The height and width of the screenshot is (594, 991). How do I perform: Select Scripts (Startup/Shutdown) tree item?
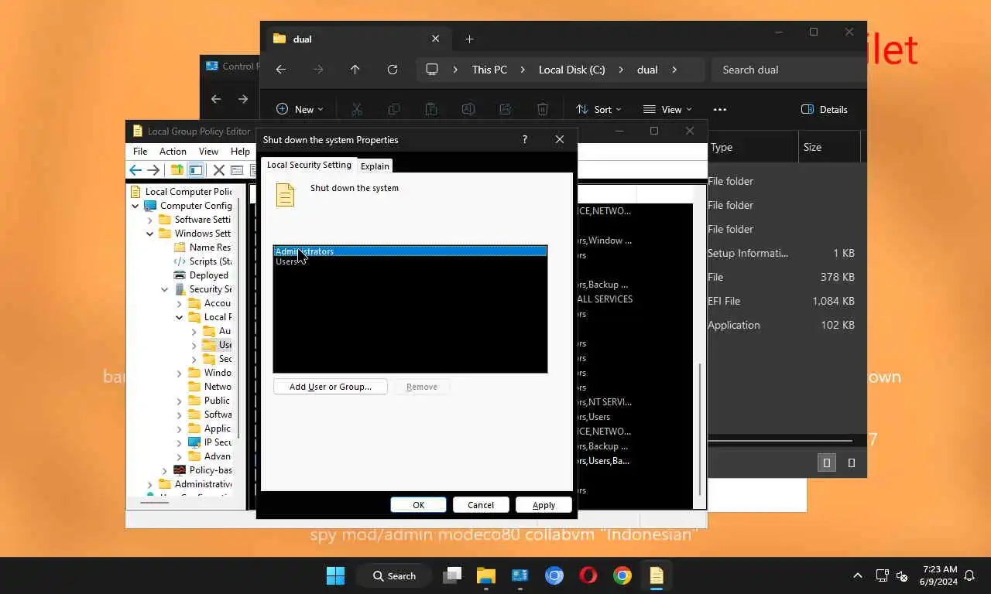coord(202,261)
